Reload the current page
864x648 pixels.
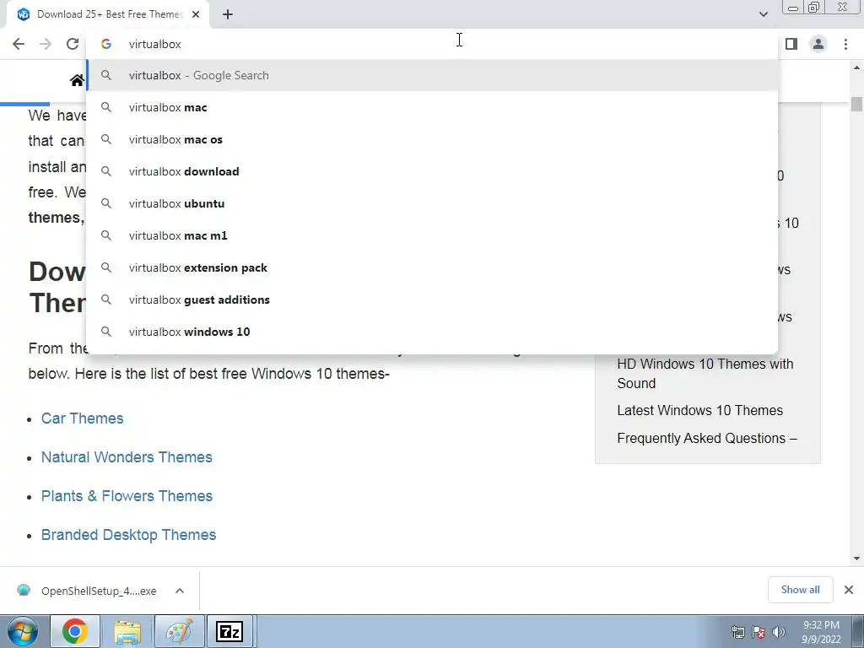[73, 44]
